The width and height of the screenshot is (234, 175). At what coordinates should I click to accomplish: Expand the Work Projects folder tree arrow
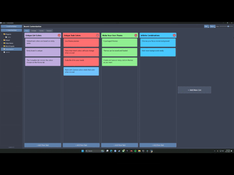[x=2, y=46]
